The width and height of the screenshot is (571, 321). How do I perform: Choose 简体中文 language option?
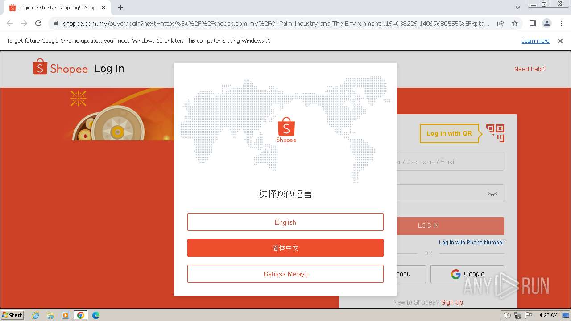285,248
